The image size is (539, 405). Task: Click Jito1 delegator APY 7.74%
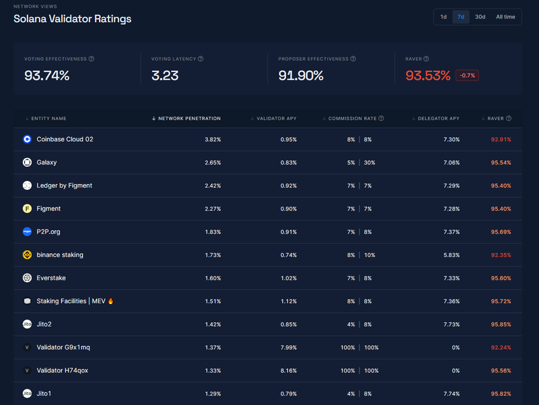pos(451,394)
